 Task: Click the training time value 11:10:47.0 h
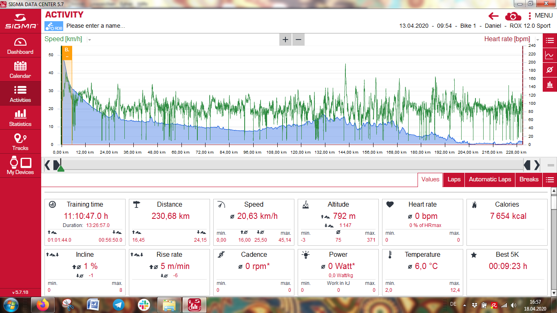point(86,216)
